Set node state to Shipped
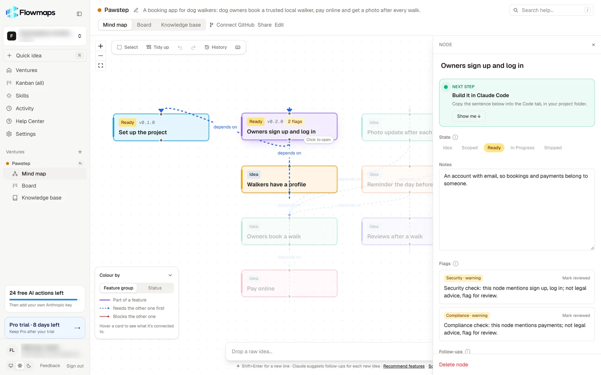Viewport: 601px width, 375px height. (553, 148)
